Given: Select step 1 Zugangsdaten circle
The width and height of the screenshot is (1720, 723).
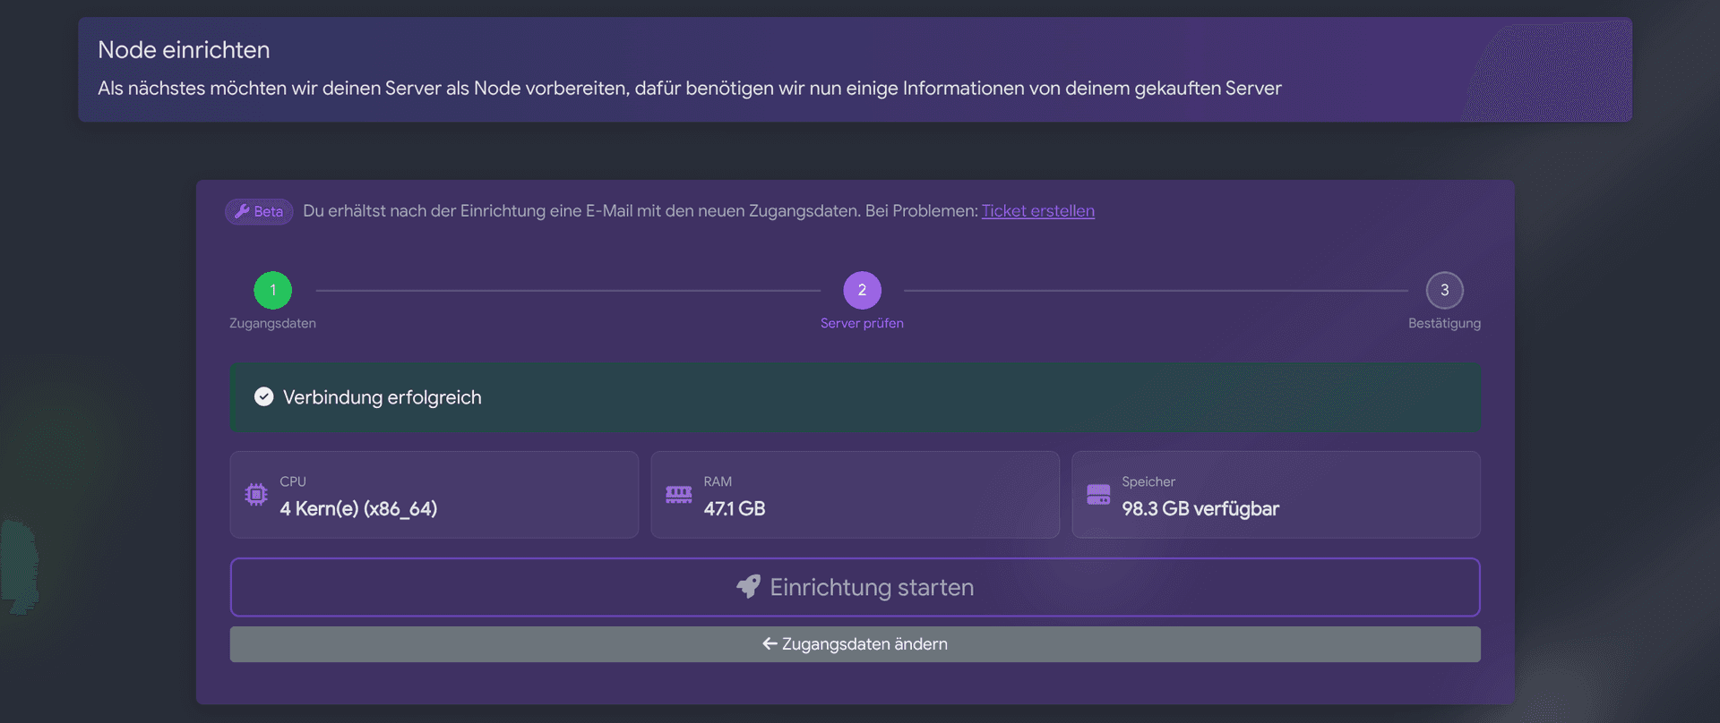Looking at the screenshot, I should coord(272,290).
